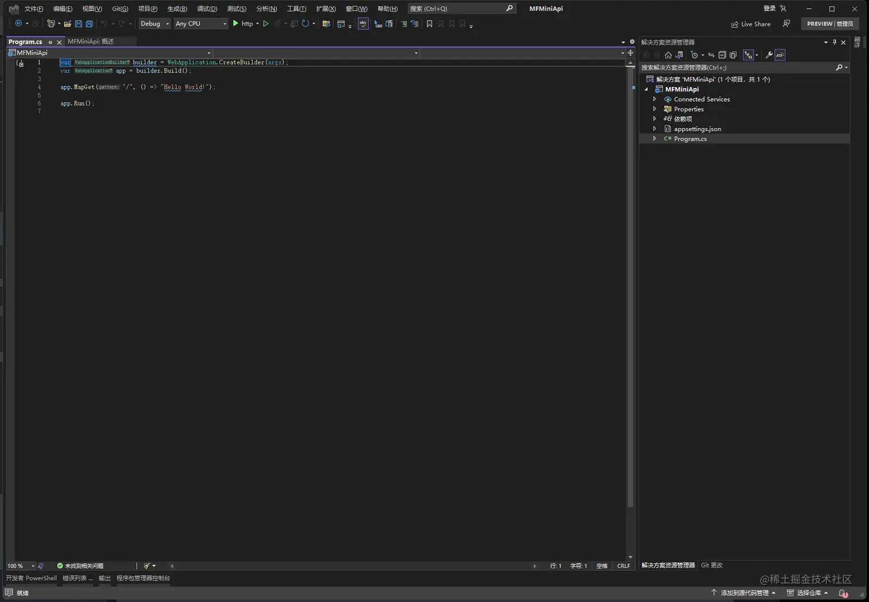Click the Open File folder icon

tap(67, 24)
